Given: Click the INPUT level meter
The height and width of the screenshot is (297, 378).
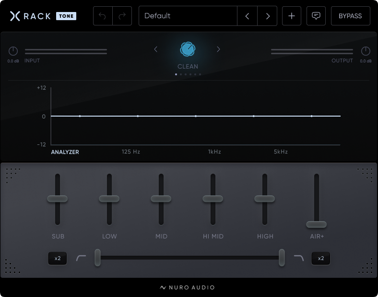Looking at the screenshot, I should pyautogui.click(x=66, y=52).
